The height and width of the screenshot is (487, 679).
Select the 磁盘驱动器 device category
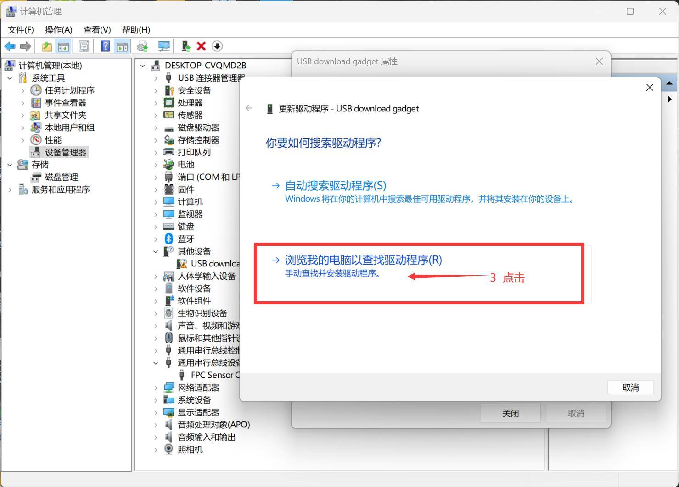tap(198, 127)
